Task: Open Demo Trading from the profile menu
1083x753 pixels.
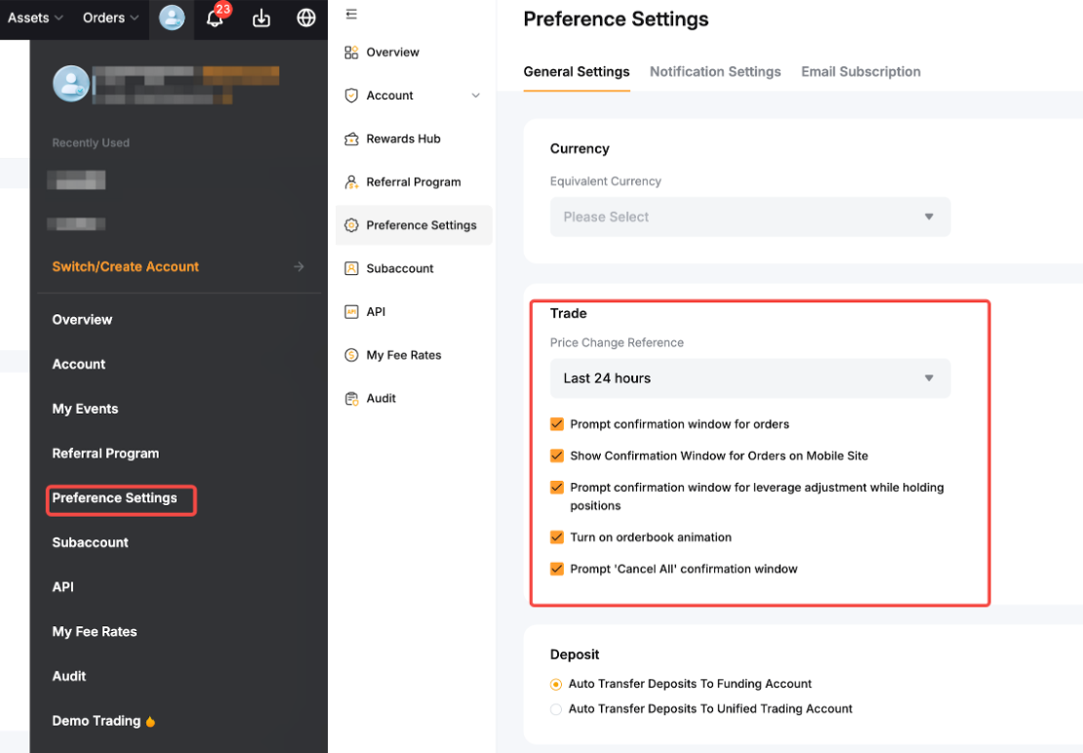Action: pos(97,721)
